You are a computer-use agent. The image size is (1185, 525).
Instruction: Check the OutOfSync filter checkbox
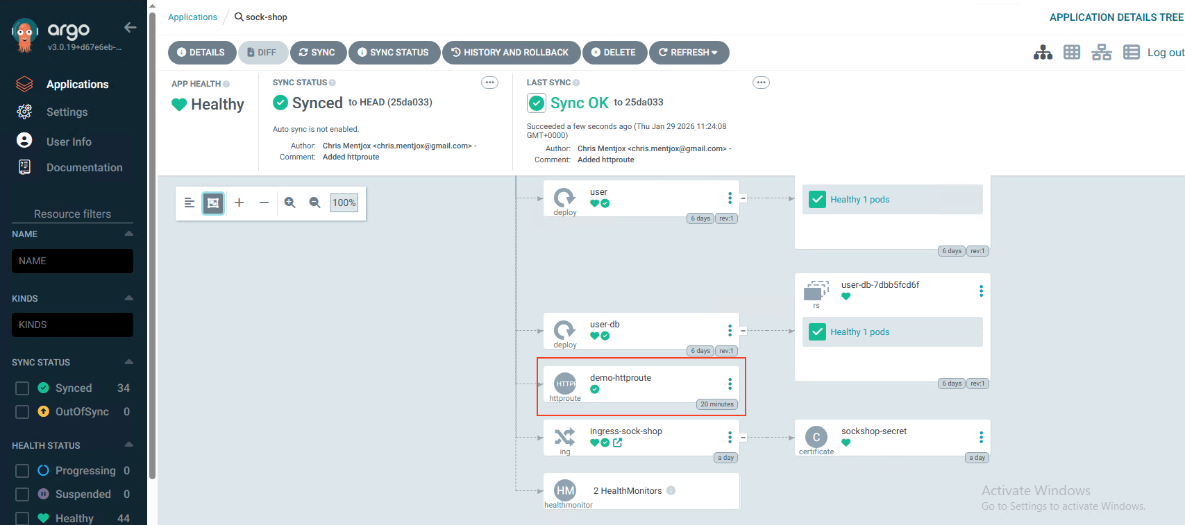22,412
